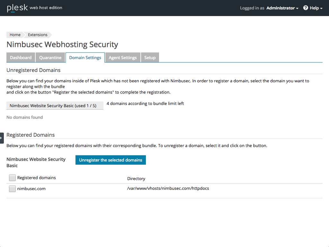Click the Plesk logo
This screenshot has width=329, height=247.
(x=17, y=8)
